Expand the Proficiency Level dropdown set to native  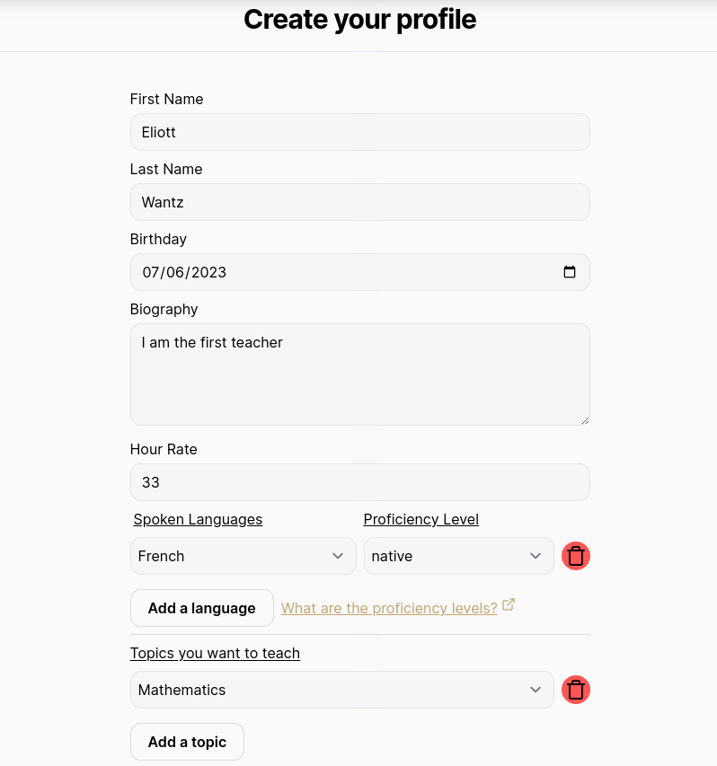pyautogui.click(x=458, y=555)
